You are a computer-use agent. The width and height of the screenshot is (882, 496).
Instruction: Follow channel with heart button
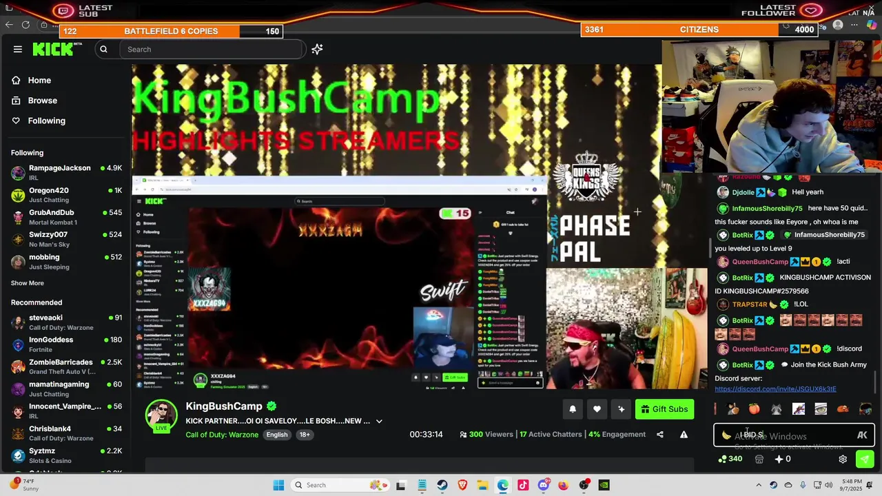(x=597, y=409)
